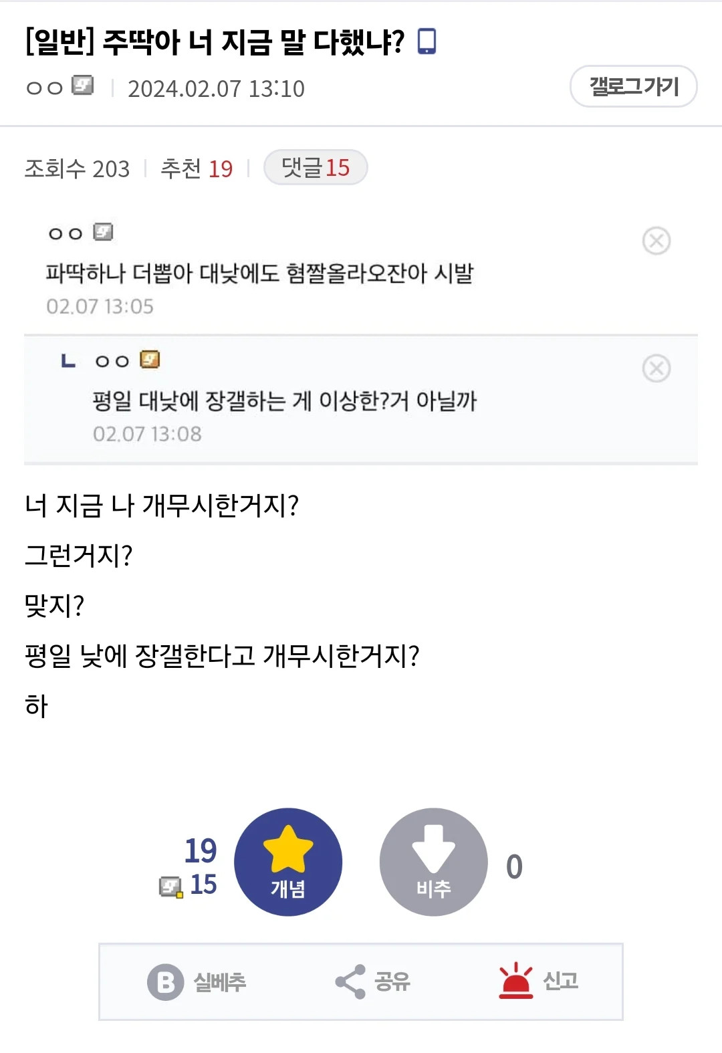Share the post using 공유
The height and width of the screenshot is (1053, 722).
(x=373, y=981)
